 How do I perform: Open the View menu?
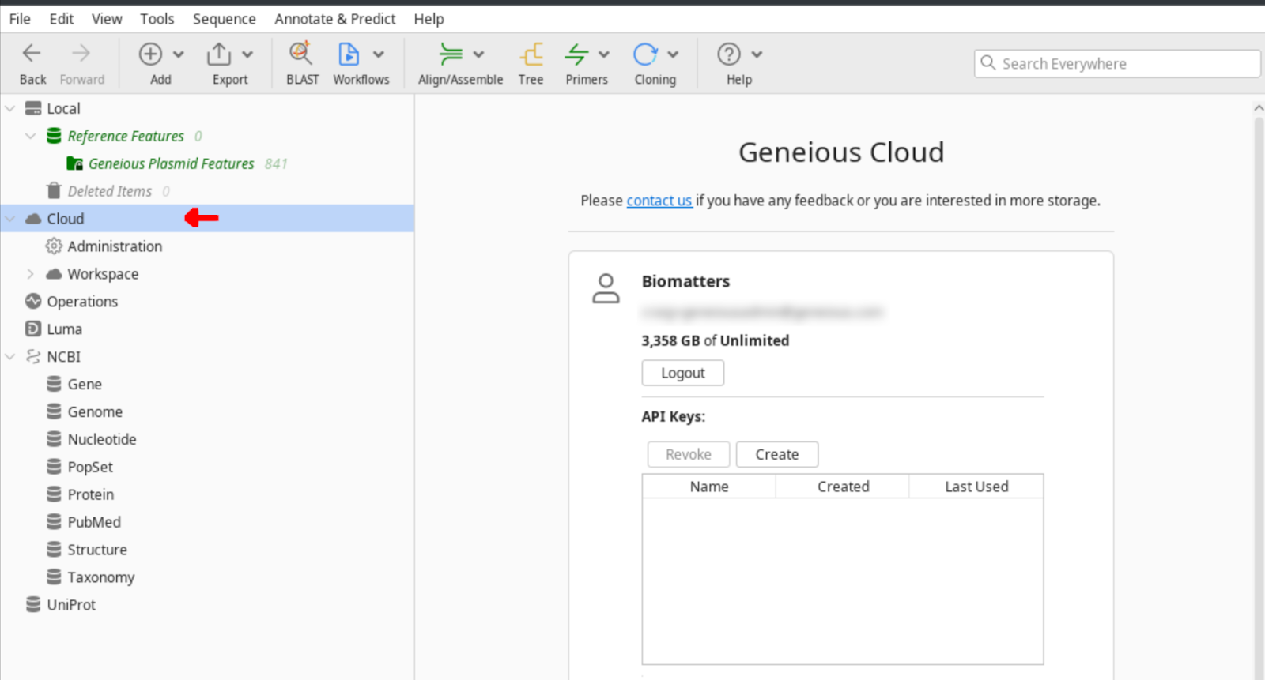click(x=107, y=19)
